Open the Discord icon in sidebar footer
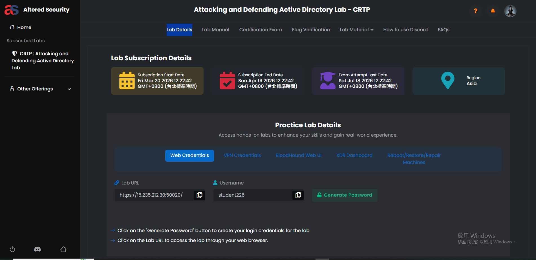536x260 pixels. click(x=38, y=249)
